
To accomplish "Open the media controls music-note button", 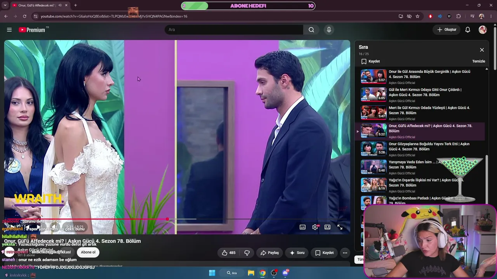I will (x=472, y=16).
